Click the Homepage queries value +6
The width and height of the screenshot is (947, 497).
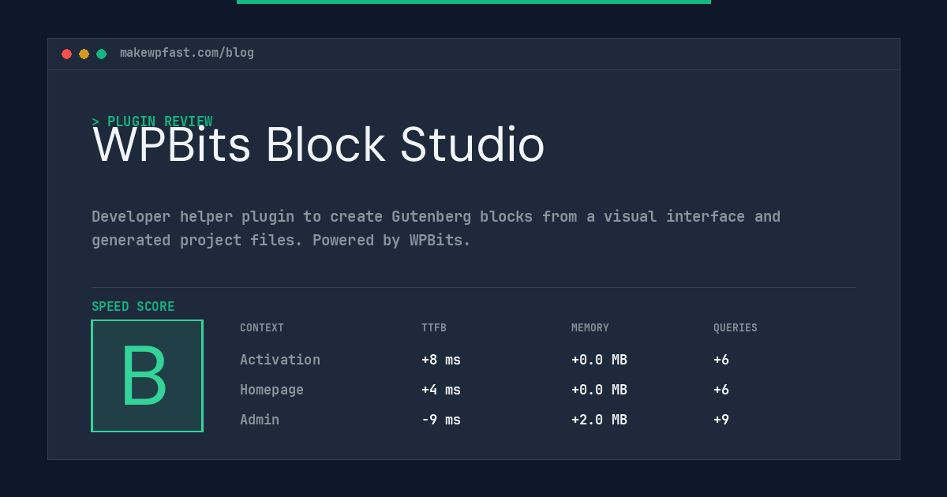pyautogui.click(x=721, y=390)
